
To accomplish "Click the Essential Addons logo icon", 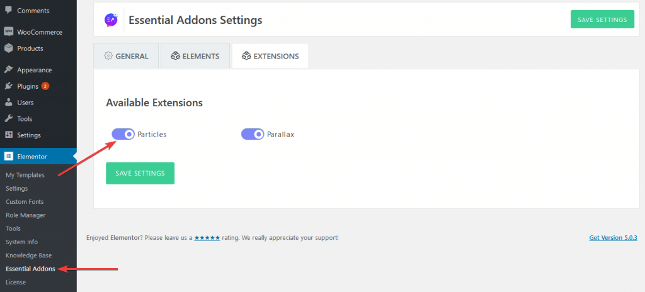I will pyautogui.click(x=111, y=20).
